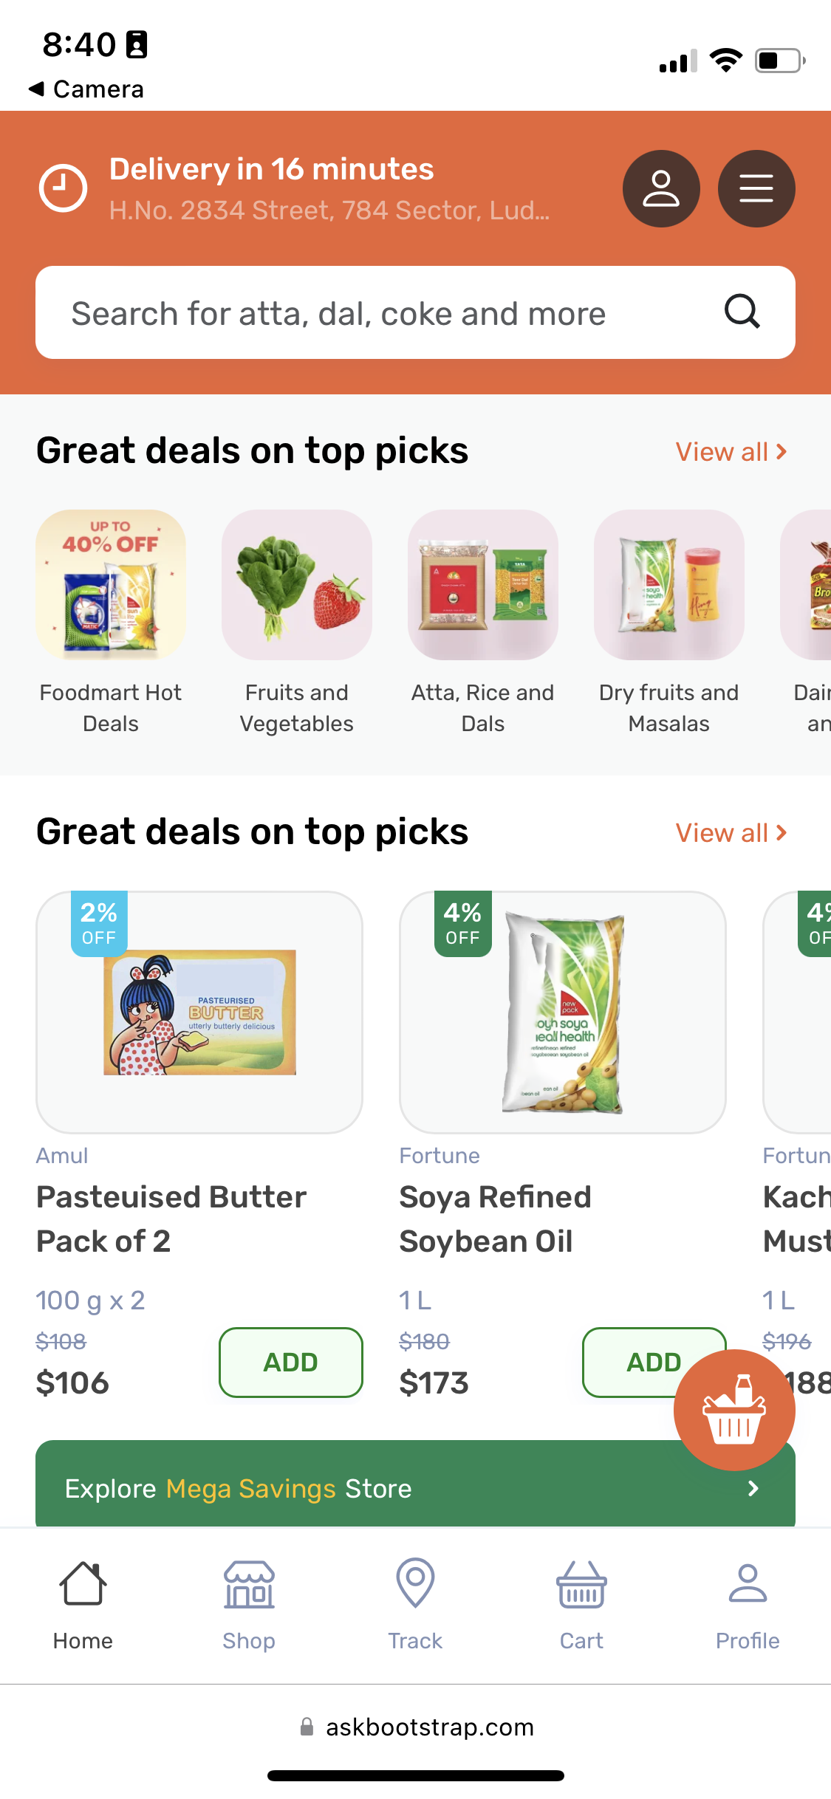Open Dry fruits and Masalas category
This screenshot has width=831, height=1799.
click(x=669, y=585)
